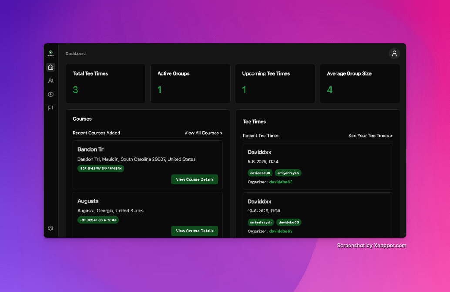Click organizer davidebe63 on 5-6-2025 tee time
The image size is (450, 292).
(x=281, y=182)
